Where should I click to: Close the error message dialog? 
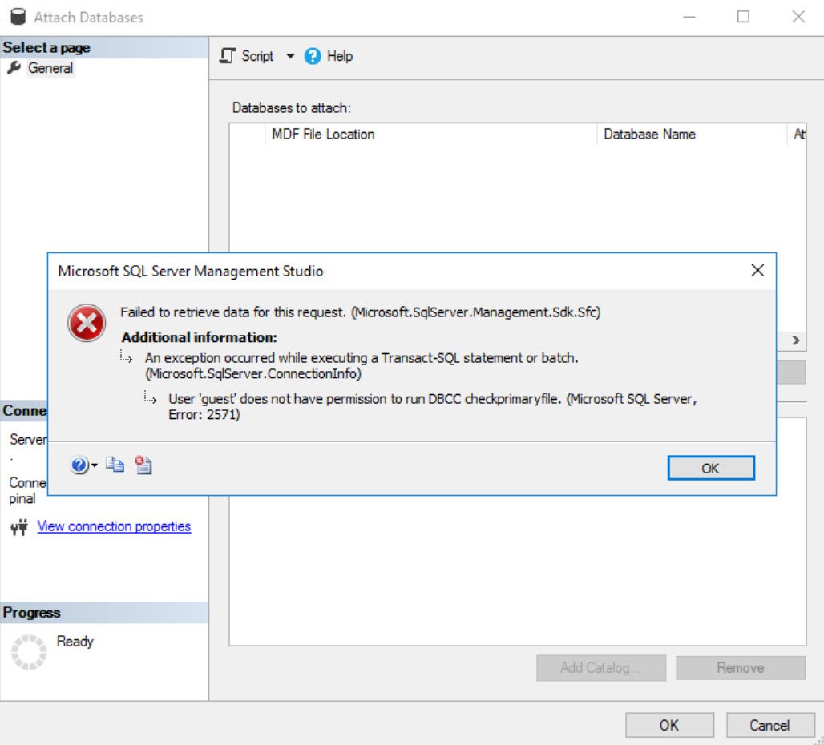tap(757, 271)
